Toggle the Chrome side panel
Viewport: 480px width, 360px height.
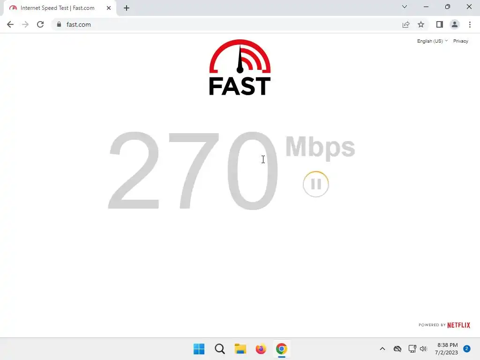(440, 24)
